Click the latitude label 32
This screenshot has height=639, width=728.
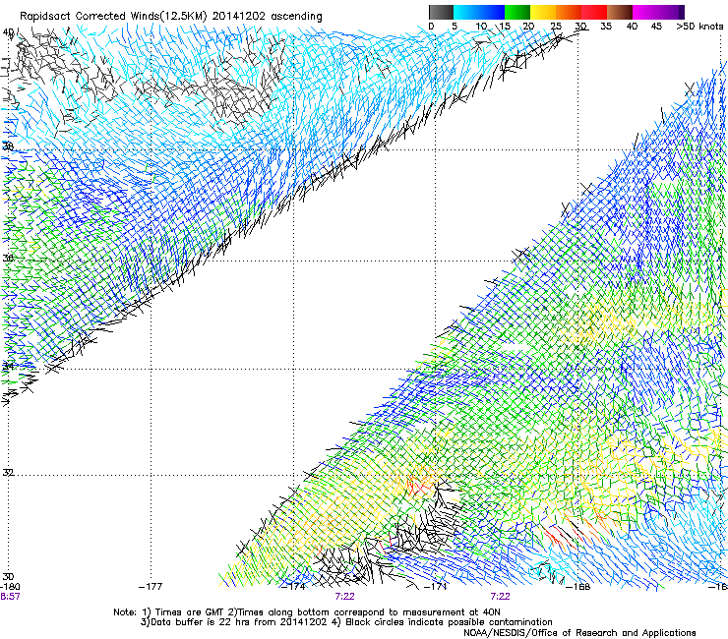point(8,473)
